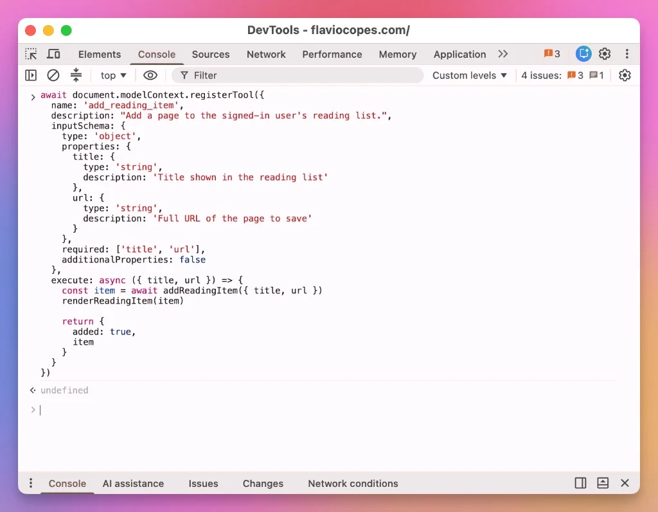This screenshot has height=512, width=658.
Task: Open console settings gear icon
Action: [625, 75]
